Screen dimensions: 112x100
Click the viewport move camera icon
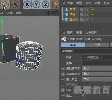44,13
